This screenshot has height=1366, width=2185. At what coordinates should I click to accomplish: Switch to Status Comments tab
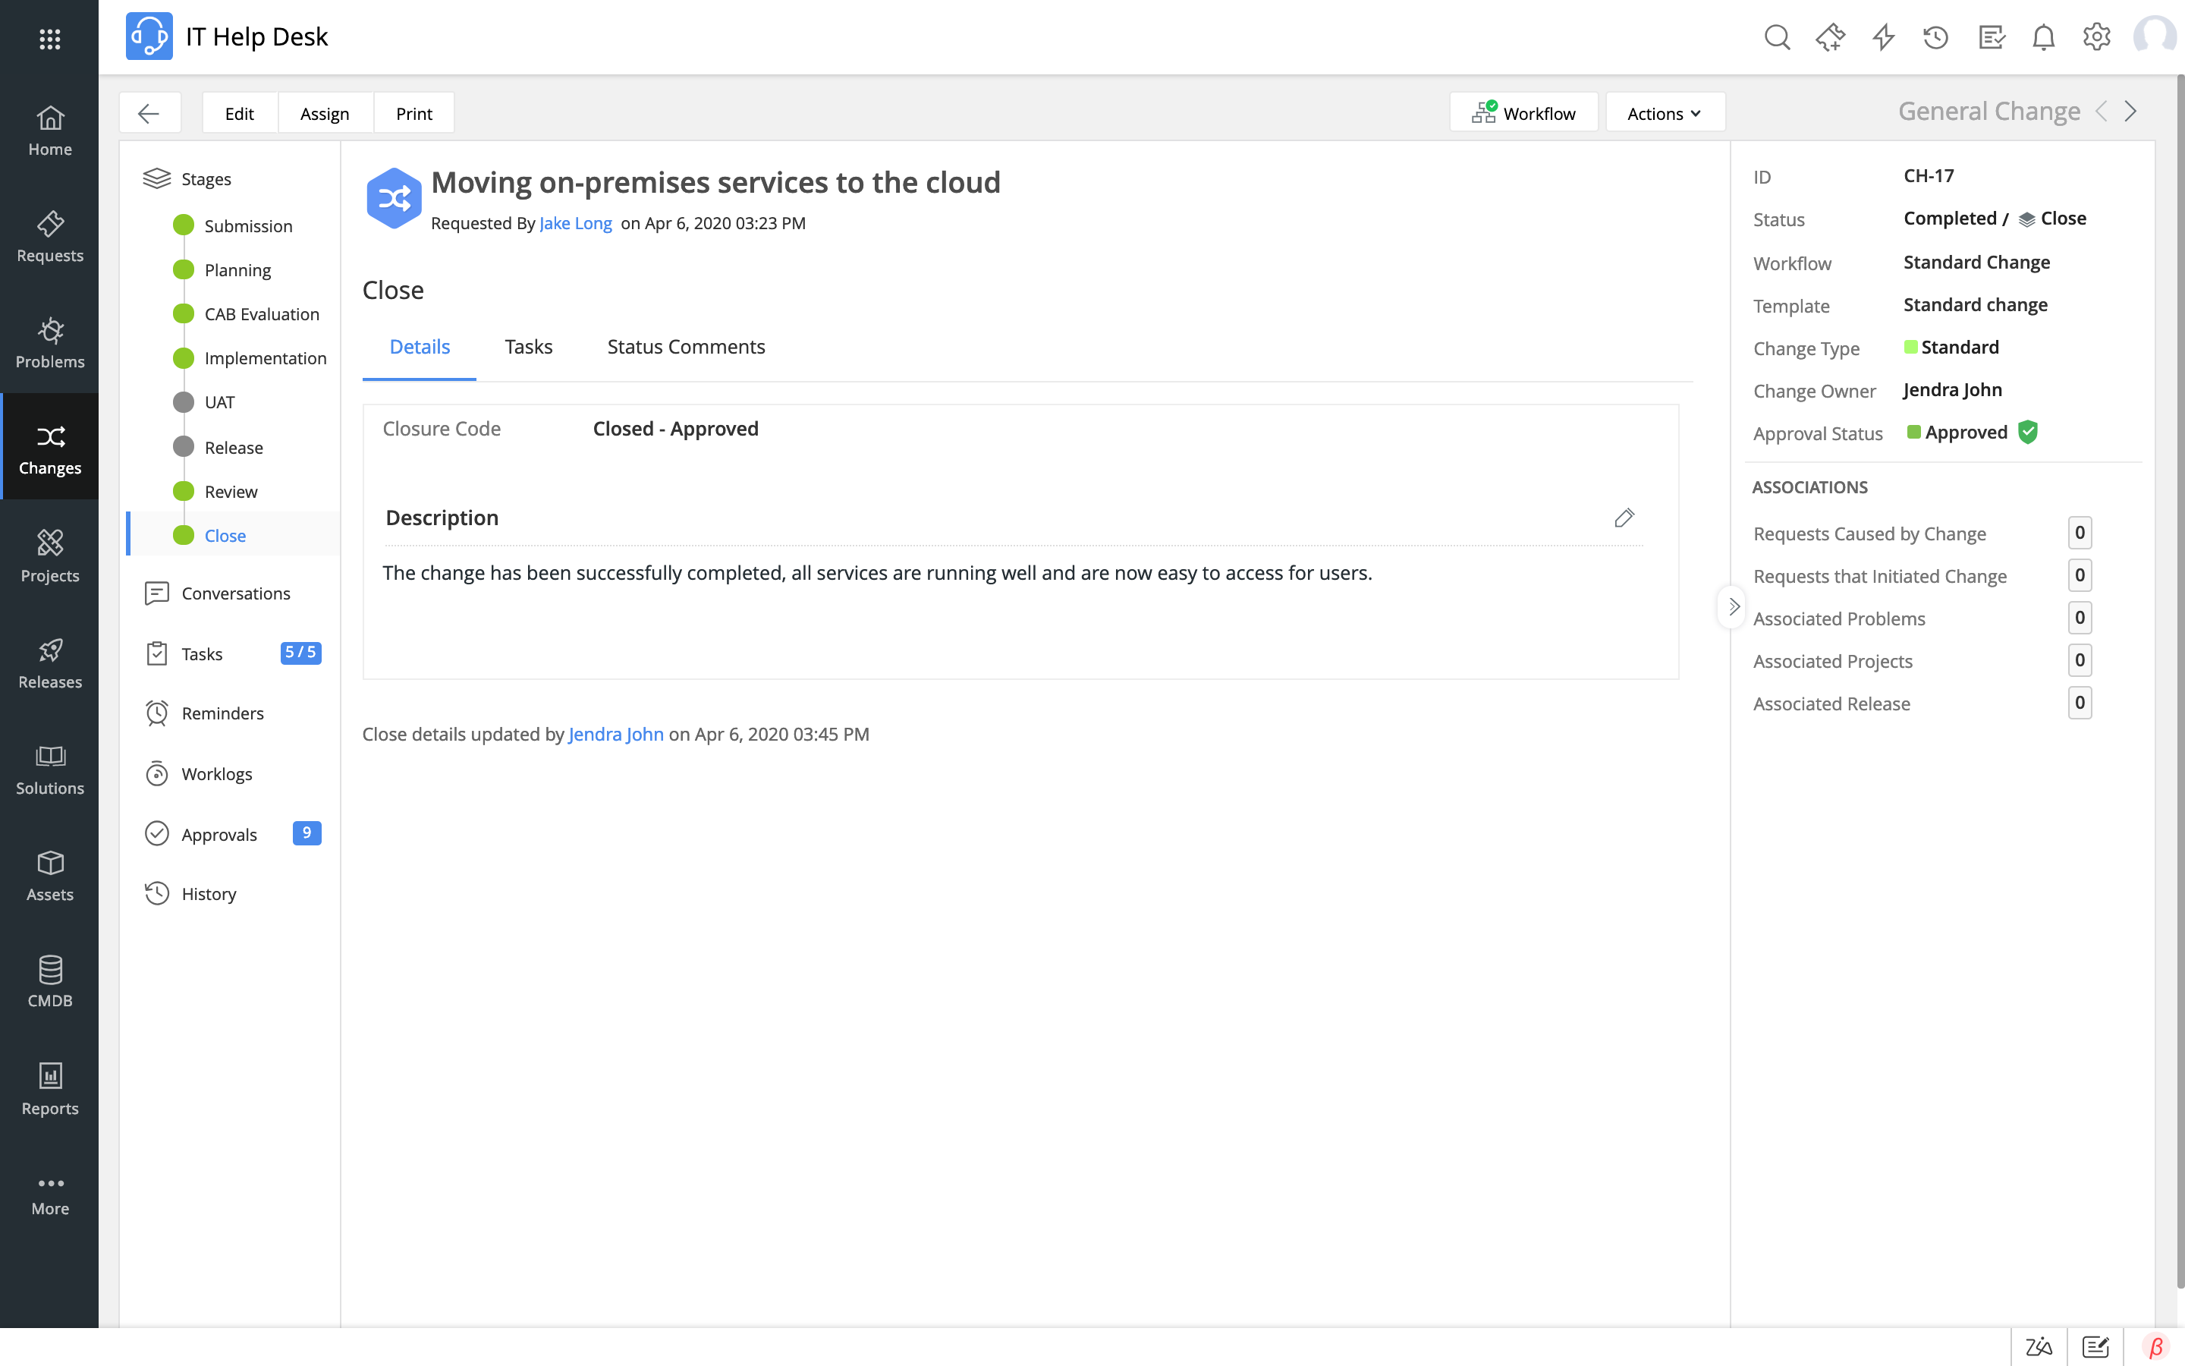point(686,346)
